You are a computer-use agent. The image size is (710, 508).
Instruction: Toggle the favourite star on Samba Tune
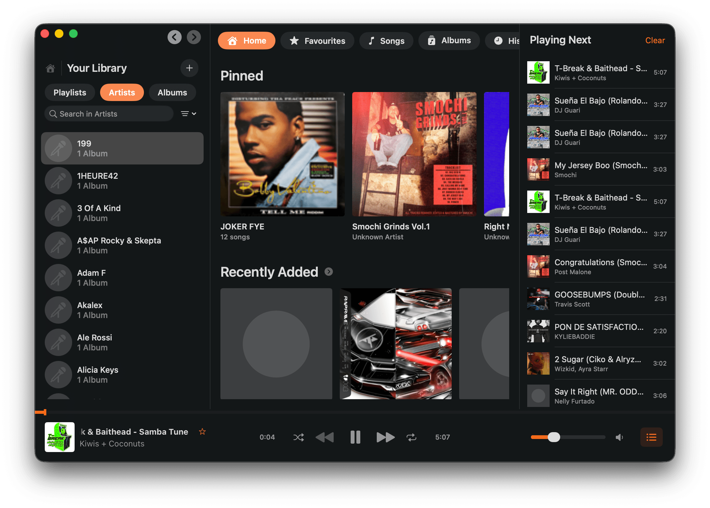click(x=202, y=431)
